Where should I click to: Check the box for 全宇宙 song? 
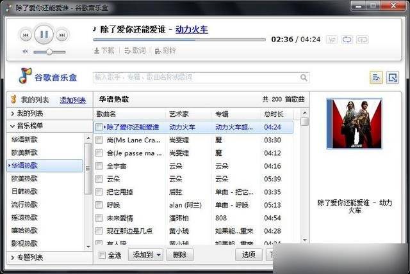pyautogui.click(x=99, y=166)
